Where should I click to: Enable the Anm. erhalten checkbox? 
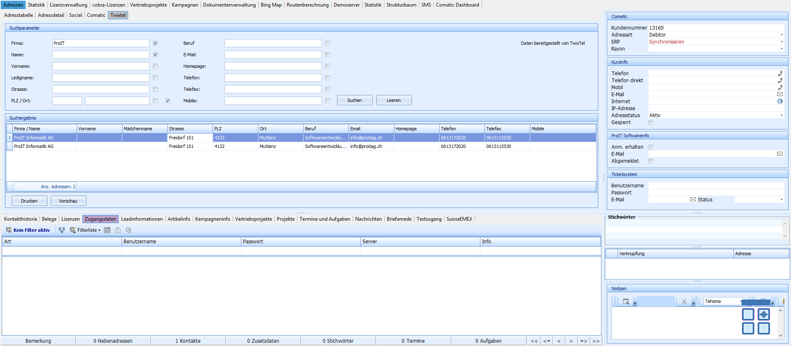pyautogui.click(x=651, y=147)
